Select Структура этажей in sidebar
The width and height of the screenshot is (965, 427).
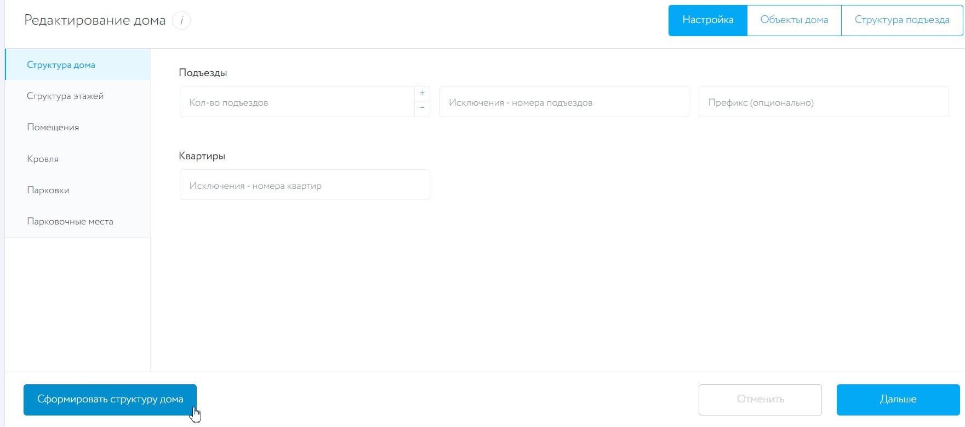77,96
